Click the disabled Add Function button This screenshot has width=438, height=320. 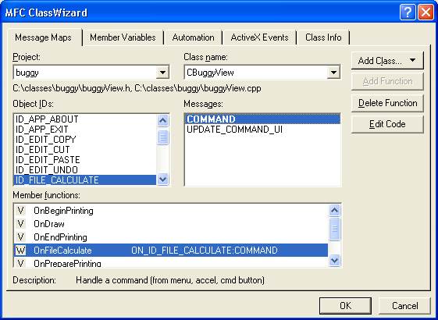pyautogui.click(x=387, y=81)
